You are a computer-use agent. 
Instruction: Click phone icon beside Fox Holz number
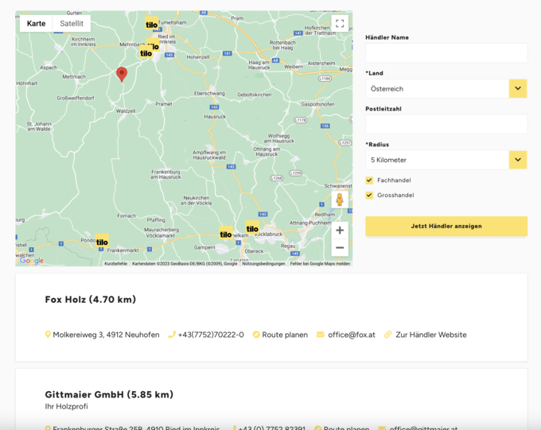(x=172, y=335)
